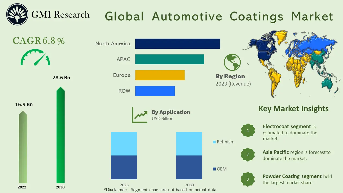The height and width of the screenshot is (193, 343).
Task: Select the 2023 stacked column
Action: click(x=124, y=155)
